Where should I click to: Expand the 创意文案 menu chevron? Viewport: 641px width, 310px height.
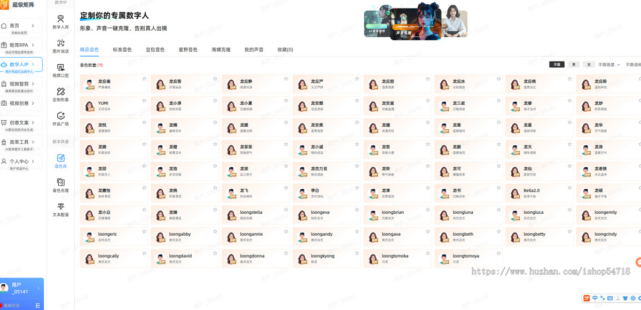point(33,122)
